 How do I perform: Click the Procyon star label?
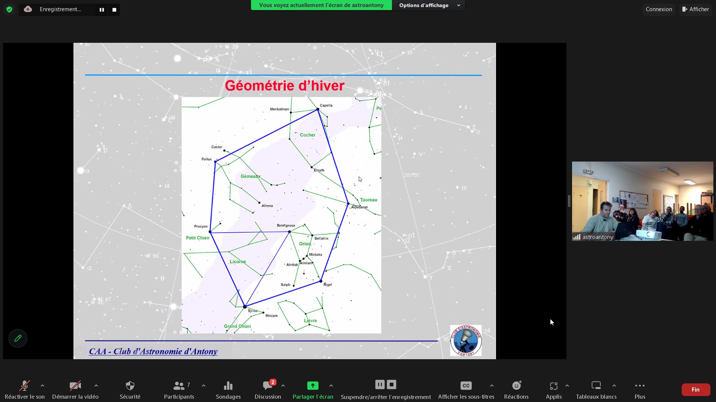(x=201, y=226)
